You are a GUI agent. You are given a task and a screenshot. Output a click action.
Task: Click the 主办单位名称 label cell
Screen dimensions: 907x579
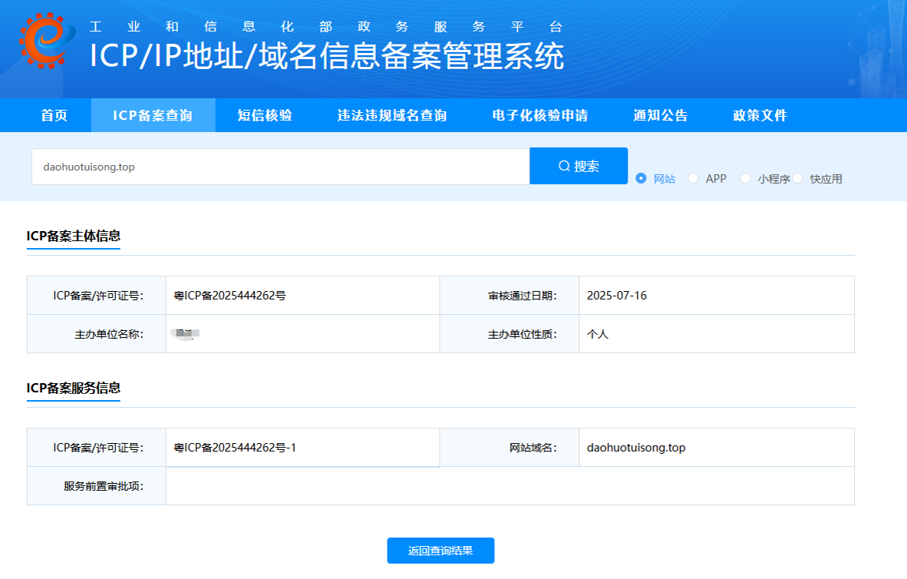coord(97,334)
